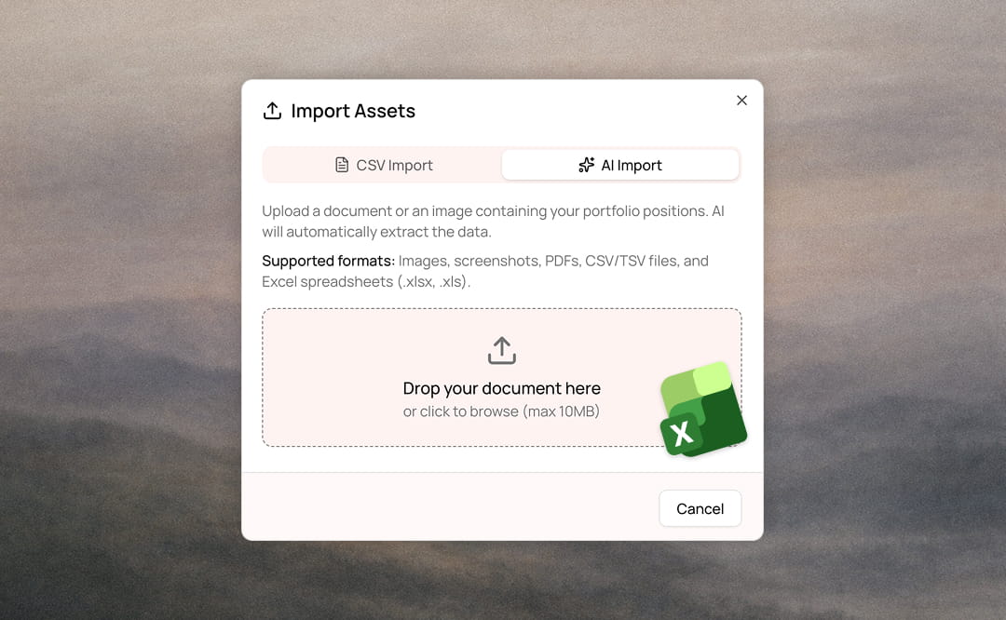Image resolution: width=1006 pixels, height=620 pixels.
Task: Click the X icon to close the dialog
Action: coord(741,101)
